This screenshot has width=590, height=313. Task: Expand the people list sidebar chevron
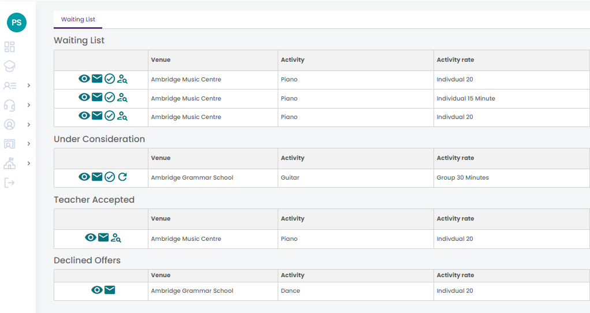click(x=29, y=86)
